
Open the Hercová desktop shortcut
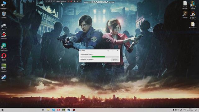185,15
